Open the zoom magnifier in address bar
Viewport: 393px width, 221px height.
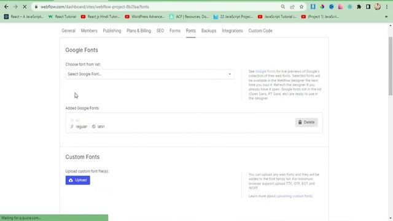click(283, 7)
